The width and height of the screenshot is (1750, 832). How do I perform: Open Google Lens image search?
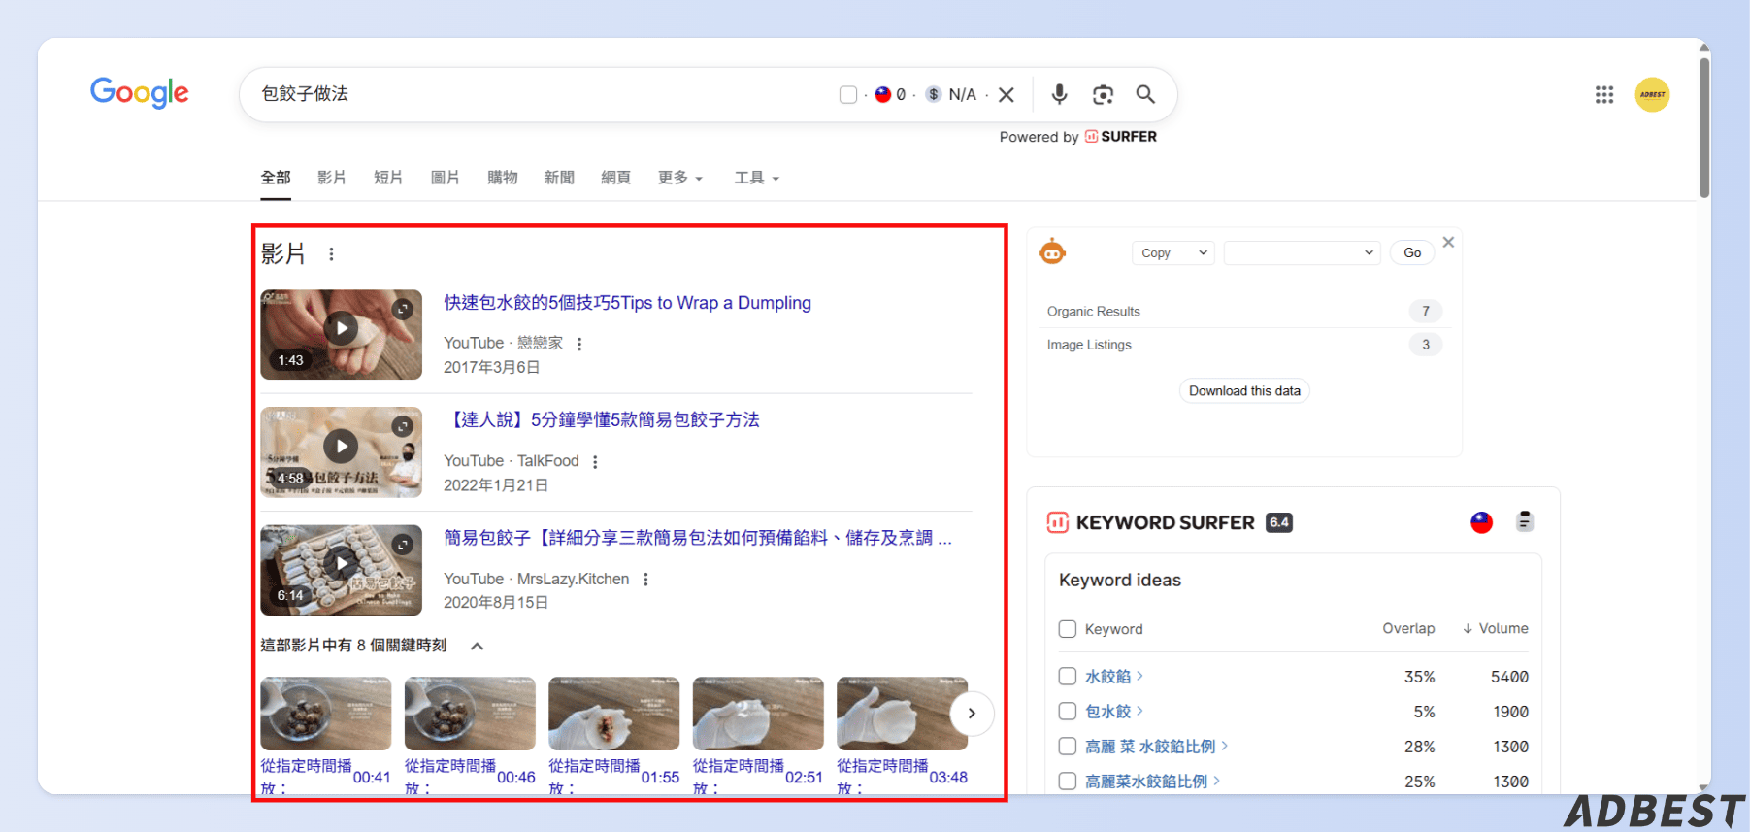pyautogui.click(x=1103, y=94)
